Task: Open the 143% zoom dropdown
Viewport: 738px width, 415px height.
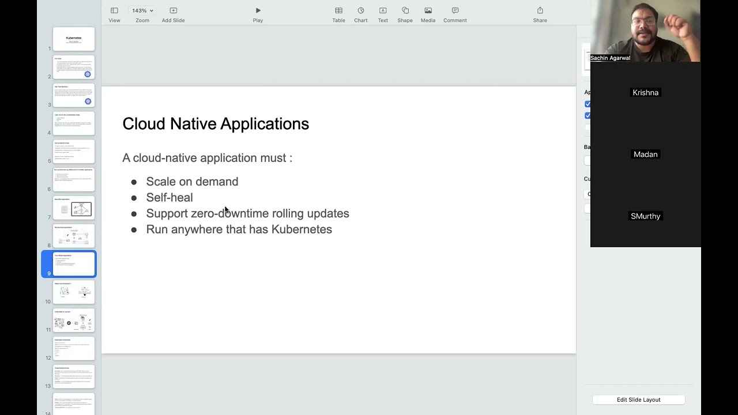Action: (x=142, y=10)
